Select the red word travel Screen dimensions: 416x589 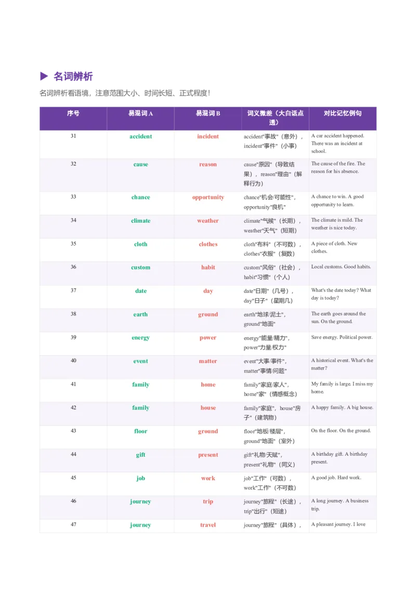pos(208,525)
